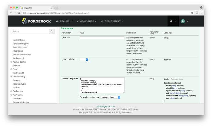Open /decisioncombiners endpoint
This screenshot has width=212, height=127.
pos(22,54)
